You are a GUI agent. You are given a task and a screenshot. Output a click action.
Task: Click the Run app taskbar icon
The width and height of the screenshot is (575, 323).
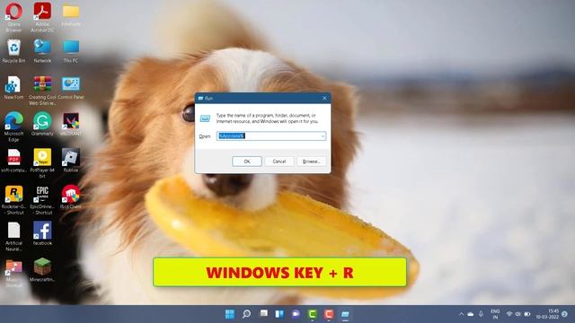coord(345,314)
